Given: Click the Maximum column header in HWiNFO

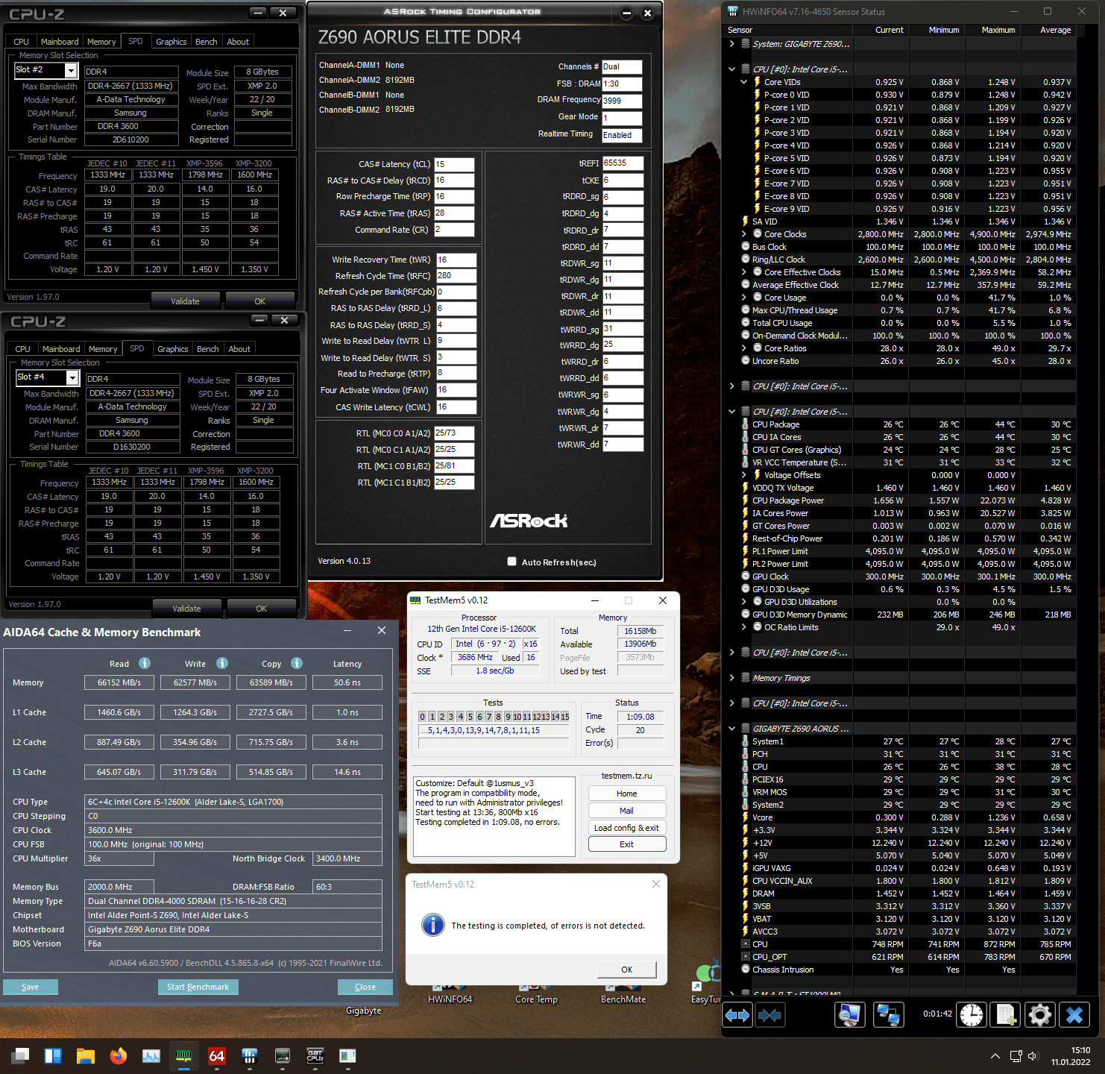Looking at the screenshot, I should 998,30.
